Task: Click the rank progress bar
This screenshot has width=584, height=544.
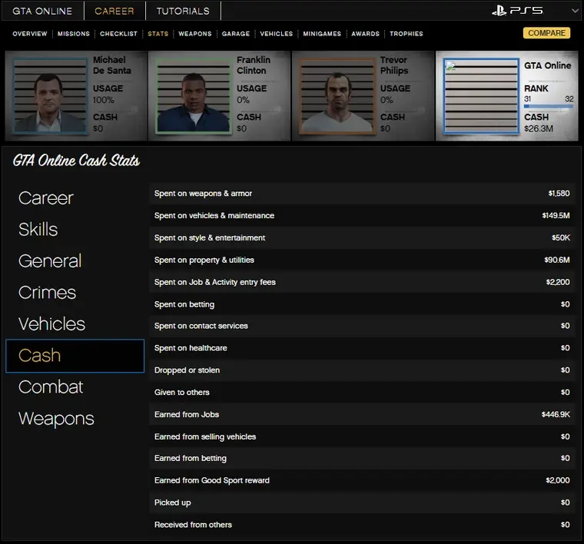Action: (x=548, y=107)
